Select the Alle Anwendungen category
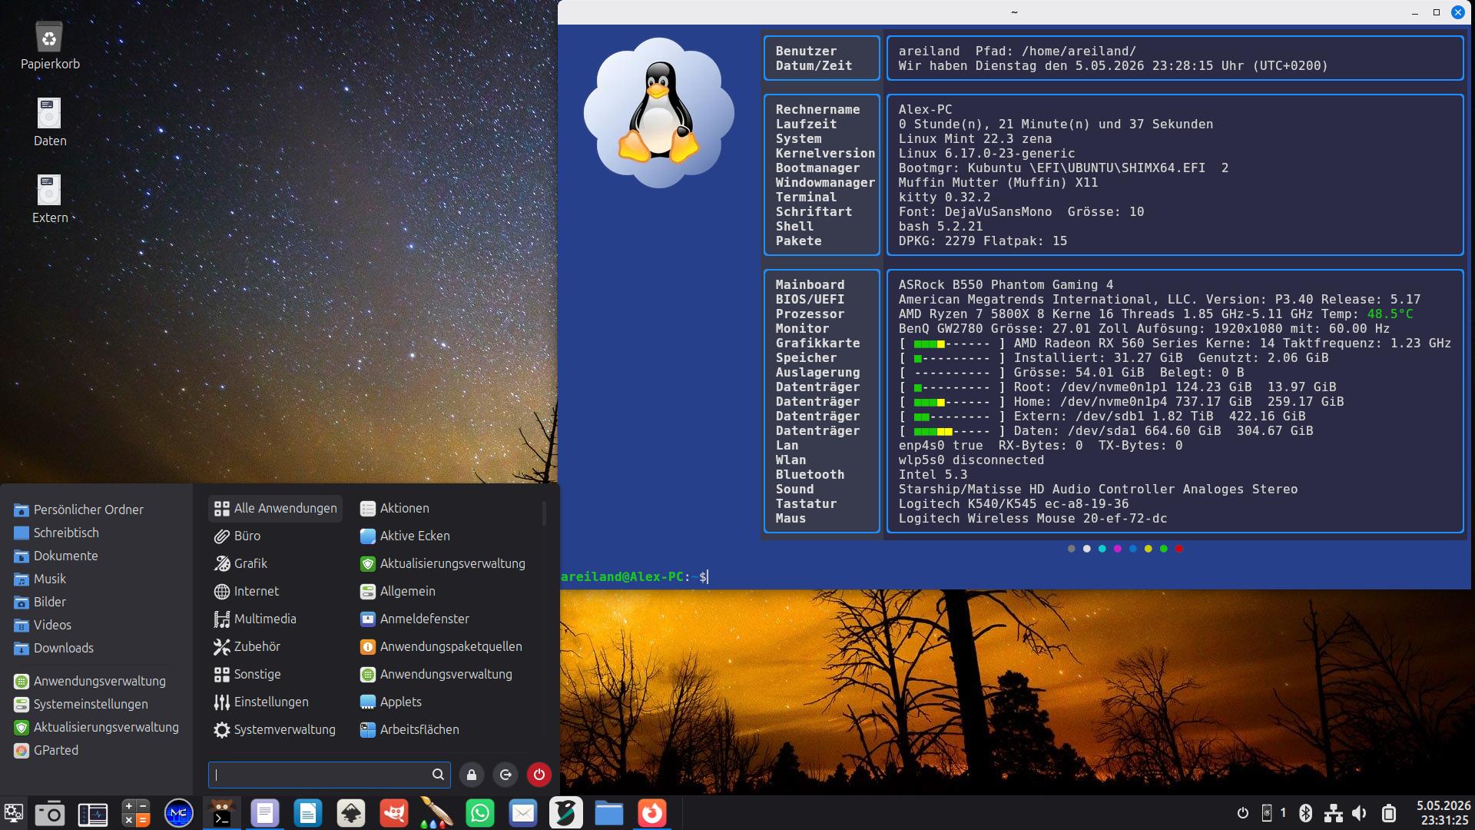The width and height of the screenshot is (1475, 830). (276, 508)
